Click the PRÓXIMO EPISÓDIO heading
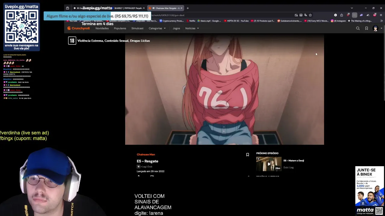 [267, 153]
